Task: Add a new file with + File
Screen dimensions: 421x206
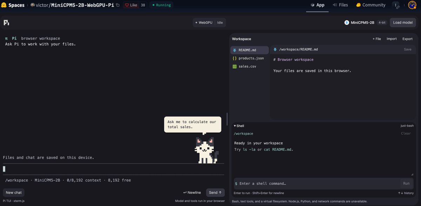Action: 377,39
